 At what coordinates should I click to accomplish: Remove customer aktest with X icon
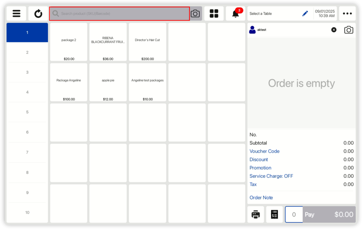(x=334, y=30)
